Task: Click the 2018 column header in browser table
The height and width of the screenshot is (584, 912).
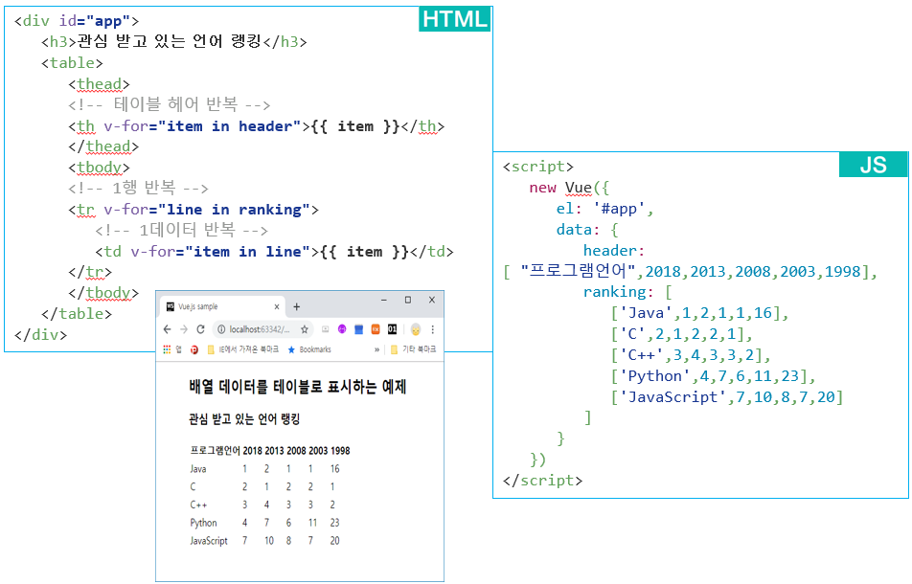Action: 253,450
